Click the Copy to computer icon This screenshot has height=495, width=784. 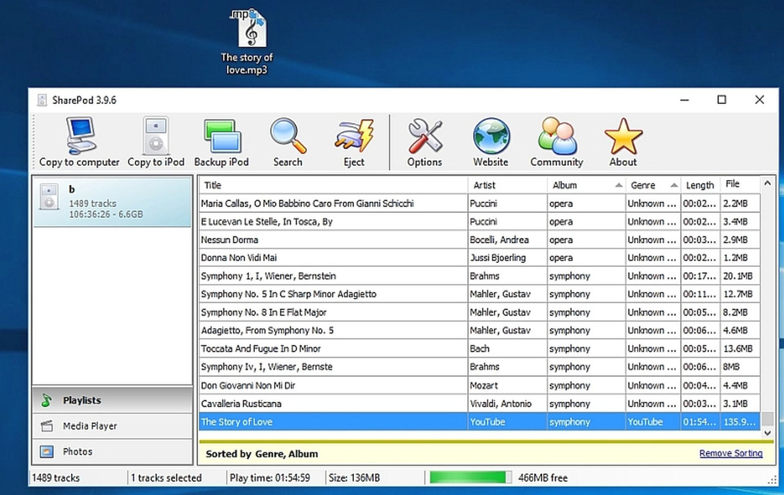pyautogui.click(x=80, y=142)
